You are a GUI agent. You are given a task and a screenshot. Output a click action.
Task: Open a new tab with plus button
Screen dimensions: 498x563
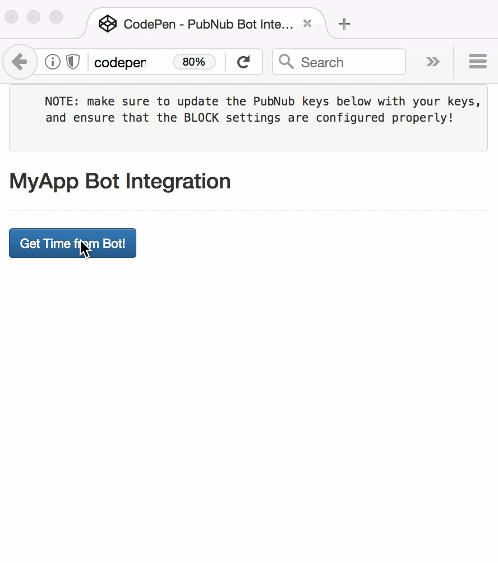pyautogui.click(x=344, y=24)
